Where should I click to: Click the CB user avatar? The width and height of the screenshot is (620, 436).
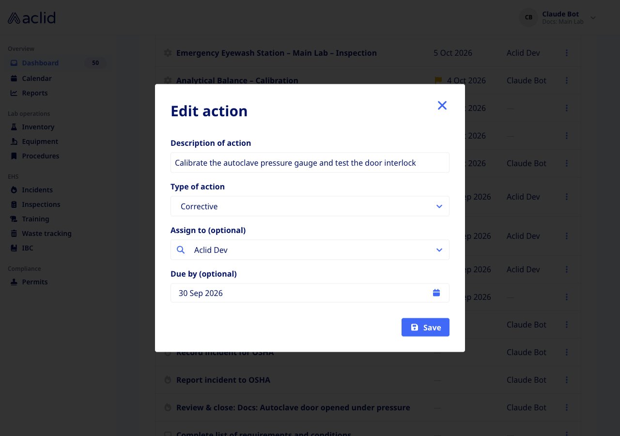tap(528, 17)
